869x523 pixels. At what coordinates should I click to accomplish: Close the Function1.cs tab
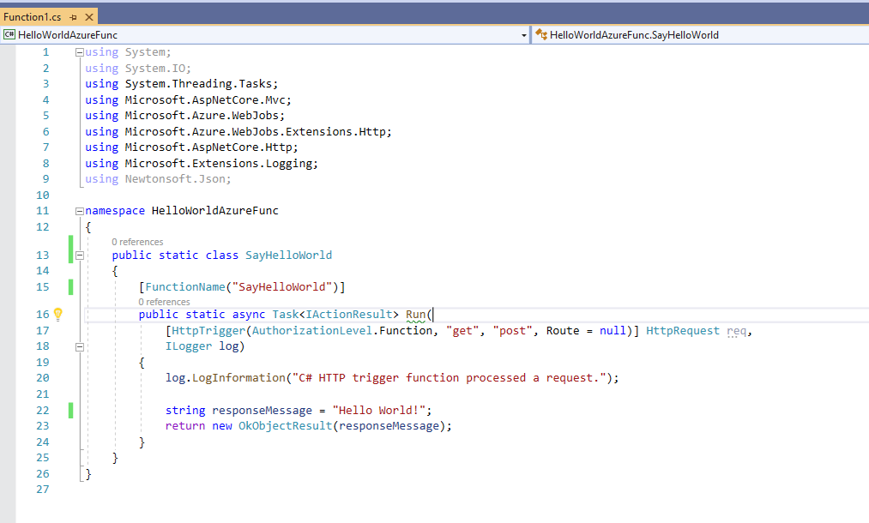pyautogui.click(x=88, y=17)
